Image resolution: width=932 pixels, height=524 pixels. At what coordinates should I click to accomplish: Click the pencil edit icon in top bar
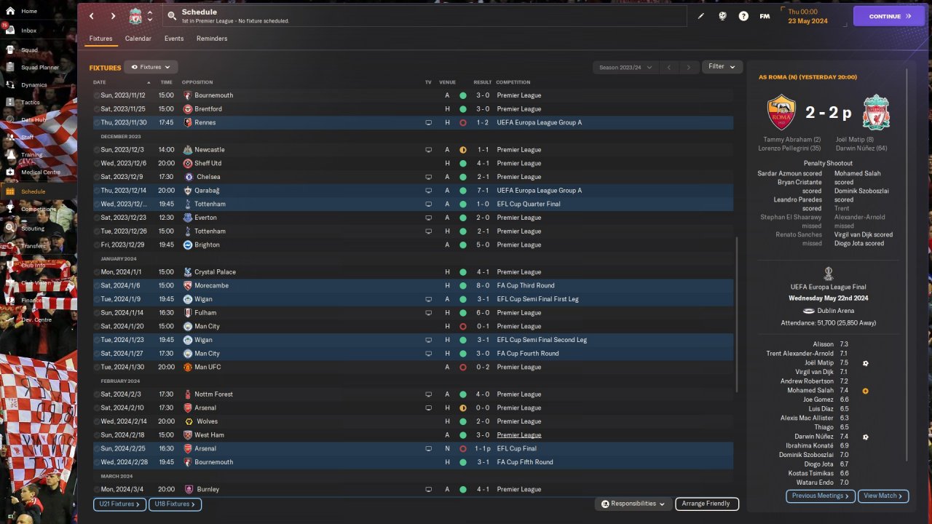click(x=701, y=16)
